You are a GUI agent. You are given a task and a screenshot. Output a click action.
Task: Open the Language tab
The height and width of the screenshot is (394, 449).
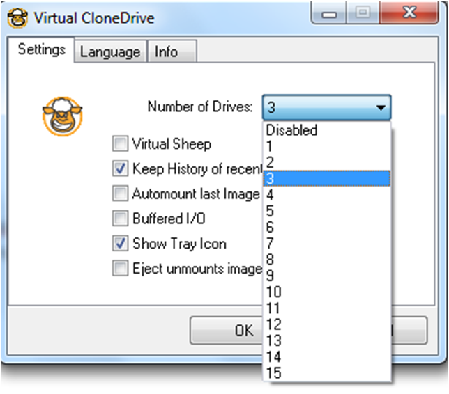pyautogui.click(x=110, y=52)
